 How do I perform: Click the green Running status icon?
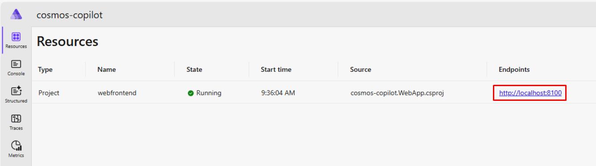click(x=190, y=93)
